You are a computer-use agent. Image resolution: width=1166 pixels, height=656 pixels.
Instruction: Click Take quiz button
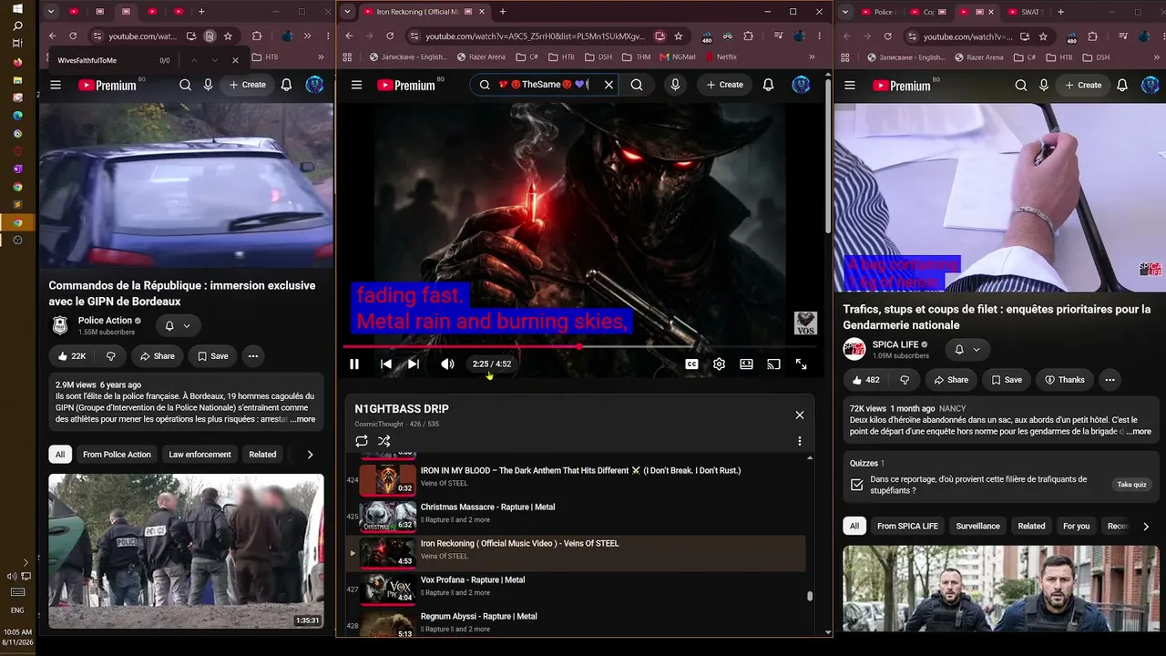coord(1131,485)
